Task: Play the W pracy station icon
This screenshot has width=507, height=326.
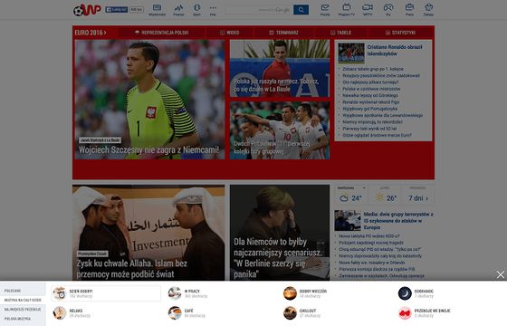Action: [x=175, y=293]
